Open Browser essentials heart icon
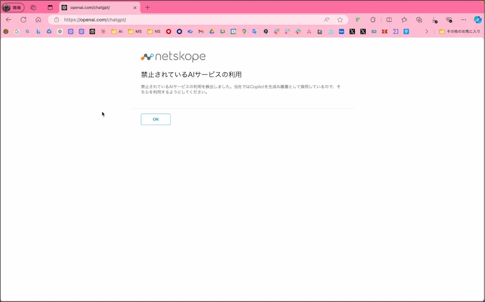The height and width of the screenshot is (302, 485). [x=449, y=19]
